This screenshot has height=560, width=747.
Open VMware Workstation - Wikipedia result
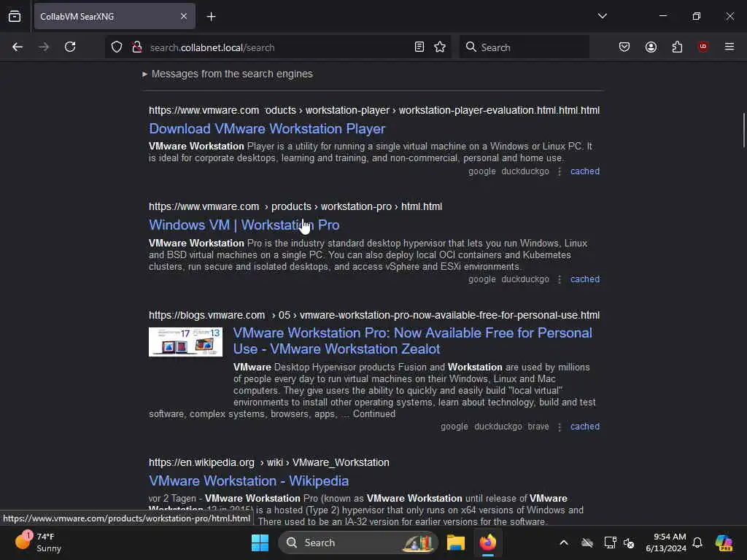tap(249, 481)
